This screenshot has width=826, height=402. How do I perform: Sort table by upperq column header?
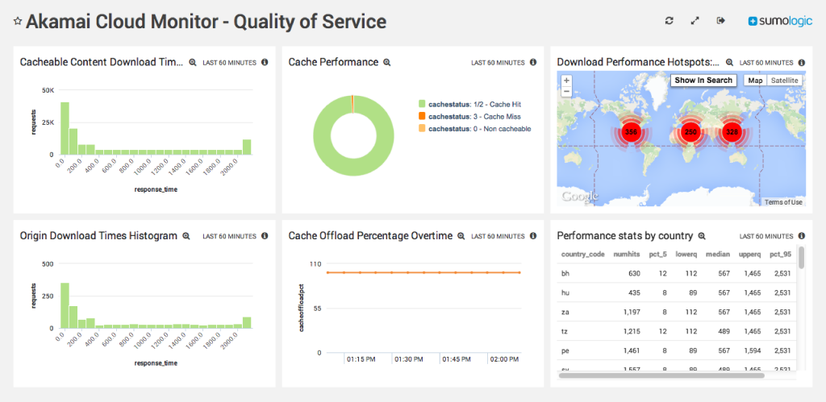(749, 254)
